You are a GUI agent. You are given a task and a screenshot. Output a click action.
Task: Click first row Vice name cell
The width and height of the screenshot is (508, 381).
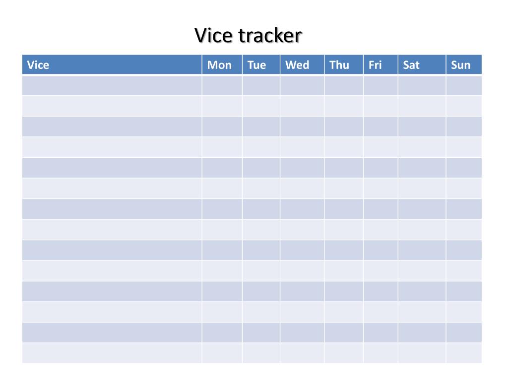[112, 85]
